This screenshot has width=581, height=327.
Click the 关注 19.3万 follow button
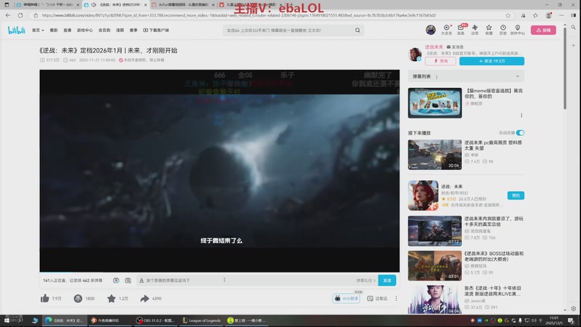pyautogui.click(x=492, y=61)
